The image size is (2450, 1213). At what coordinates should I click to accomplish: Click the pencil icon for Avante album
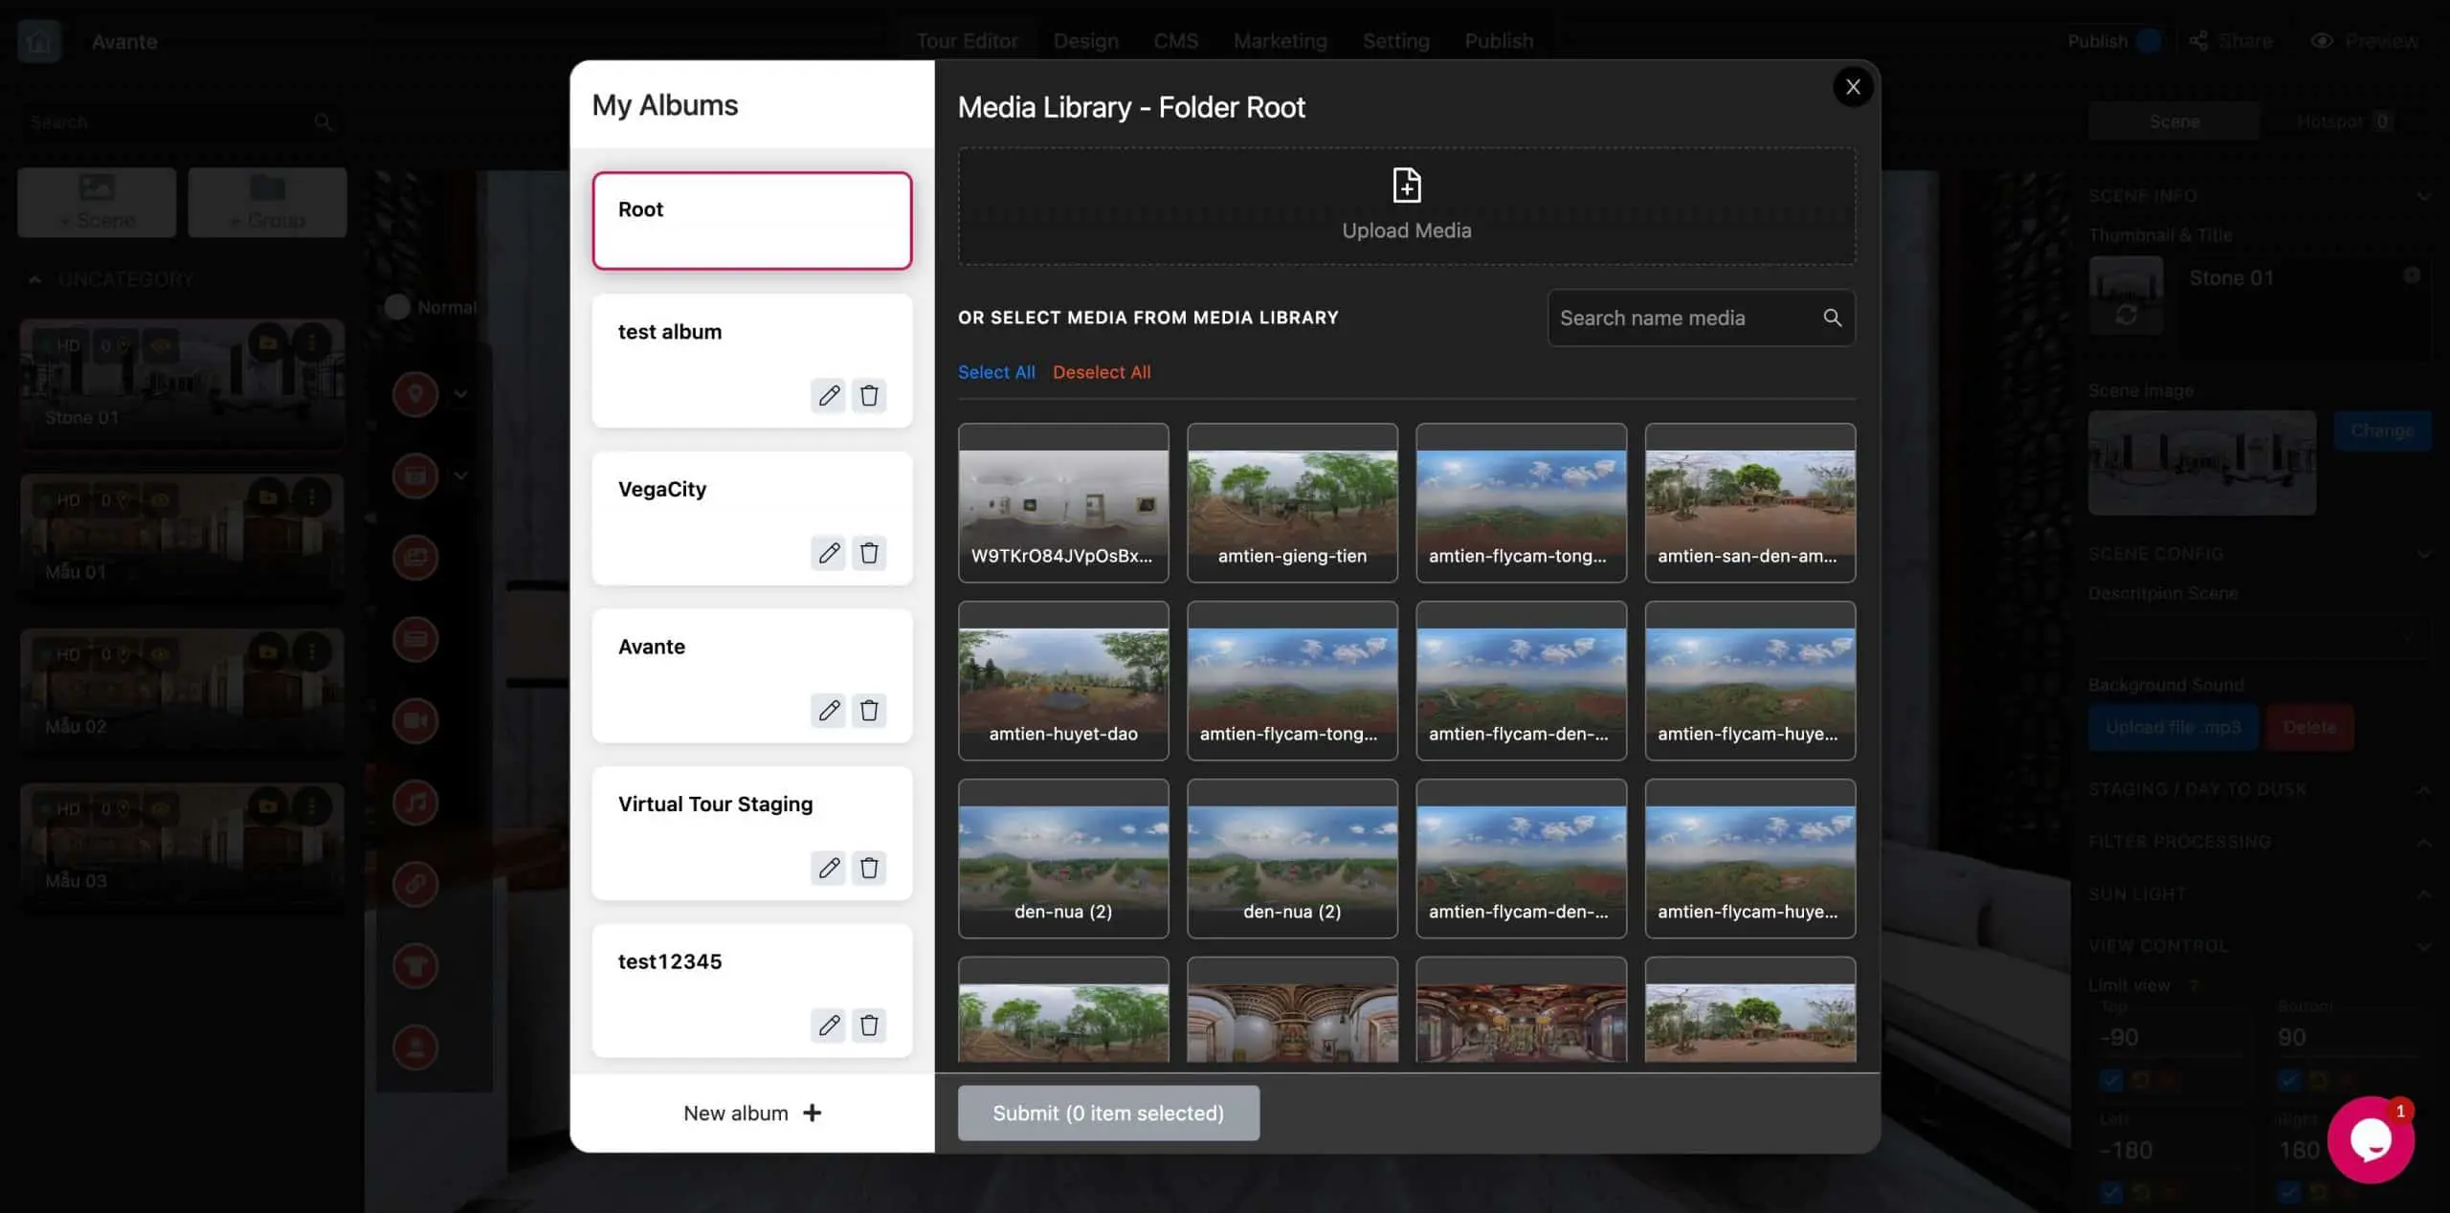point(829,710)
